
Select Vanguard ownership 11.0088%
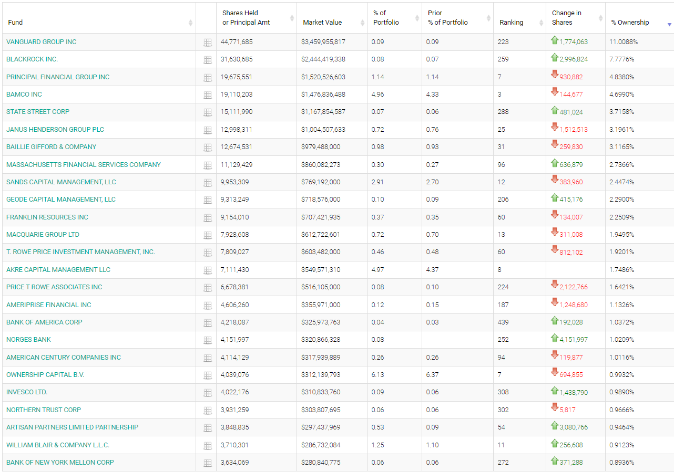624,42
